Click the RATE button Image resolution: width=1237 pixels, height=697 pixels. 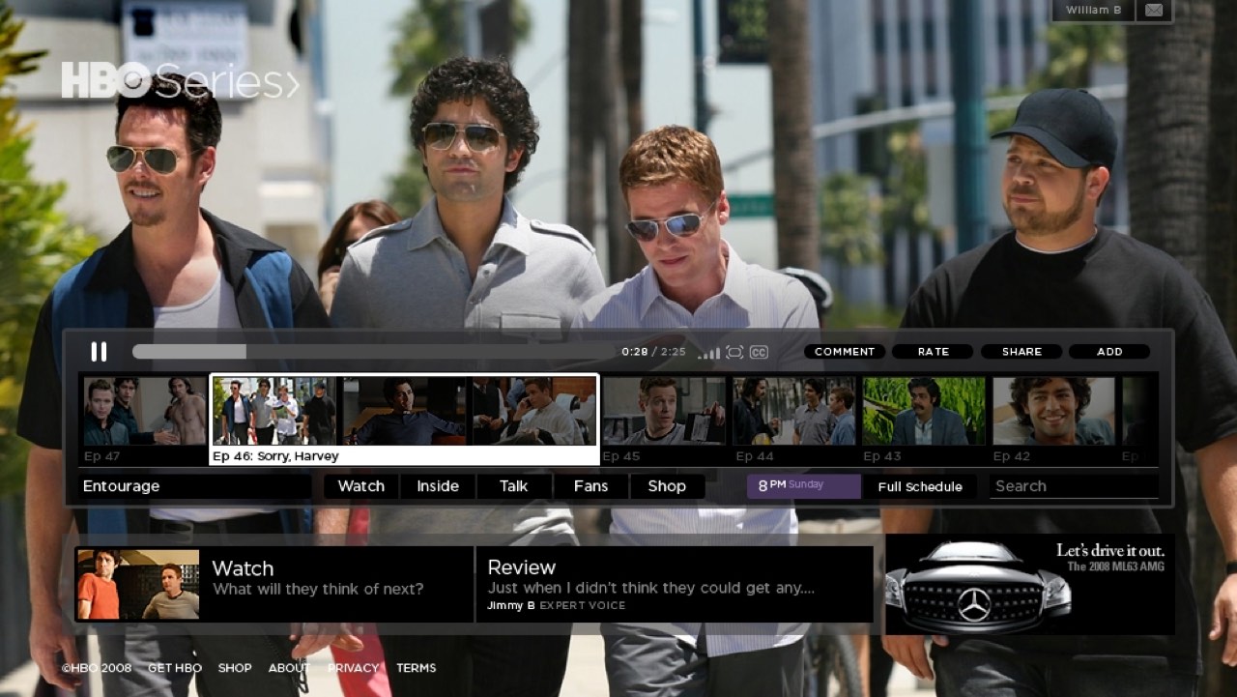click(933, 352)
